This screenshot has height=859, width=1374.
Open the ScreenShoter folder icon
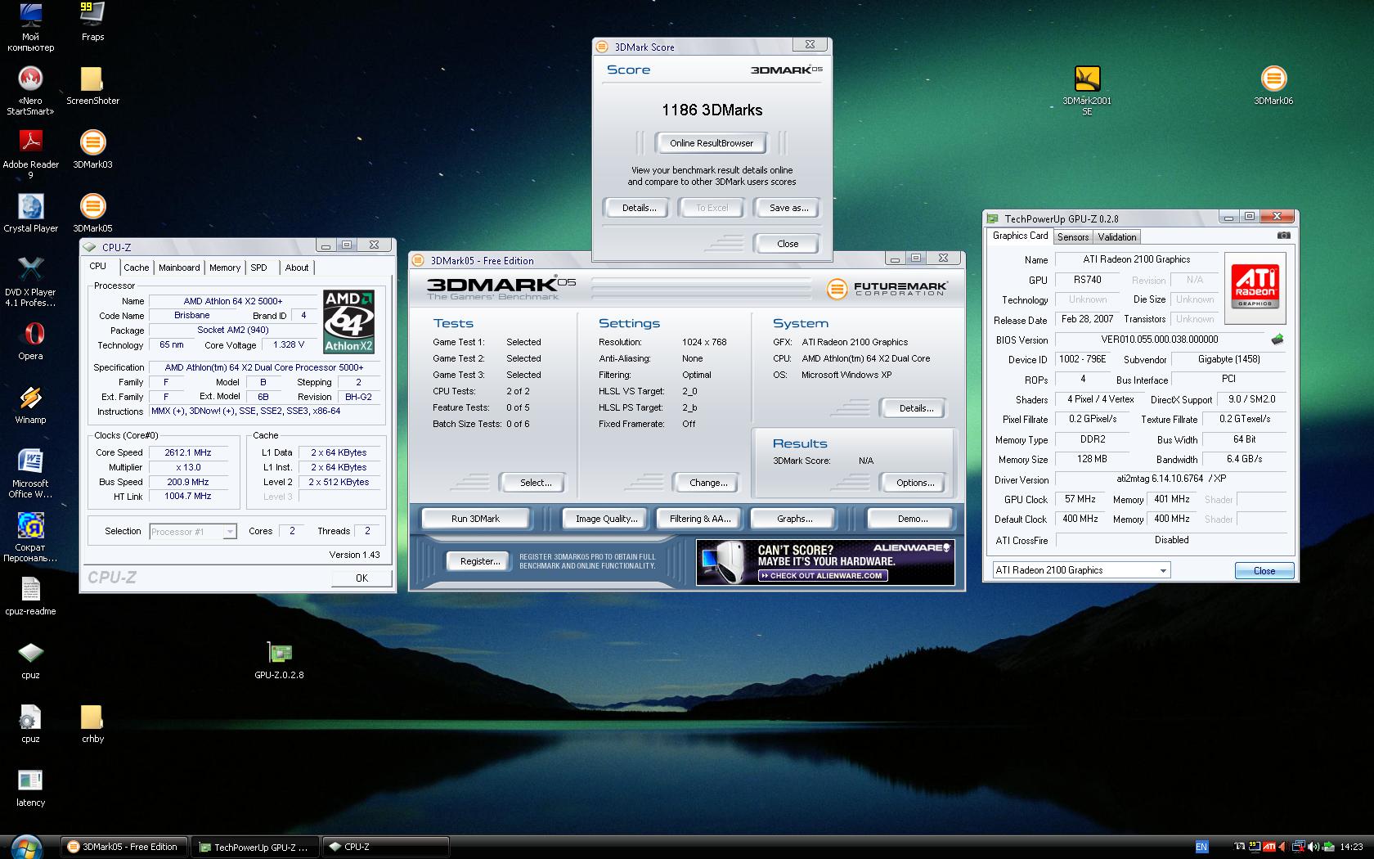(92, 86)
